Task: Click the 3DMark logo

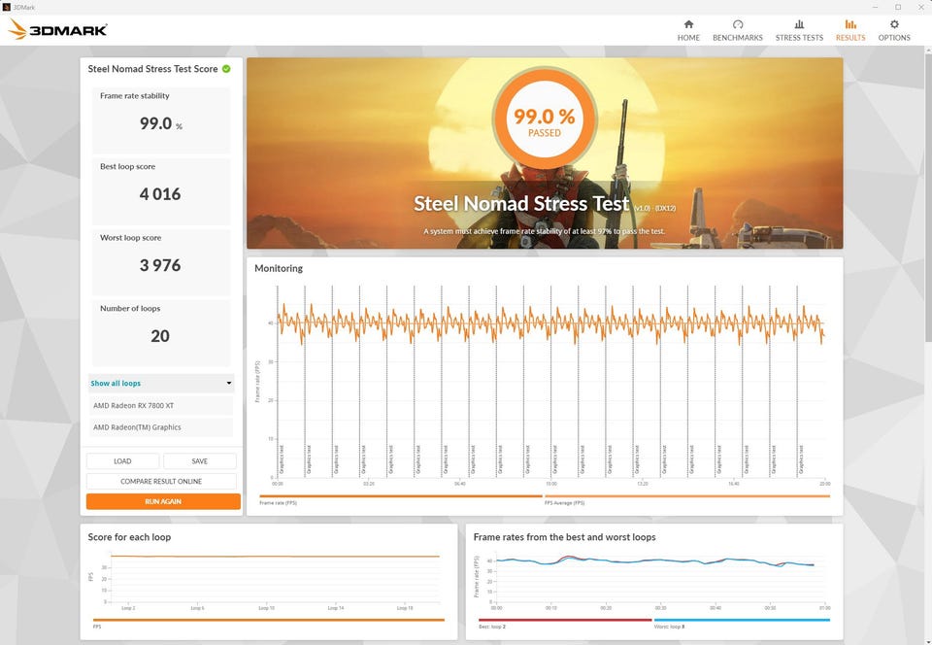Action: [57, 30]
